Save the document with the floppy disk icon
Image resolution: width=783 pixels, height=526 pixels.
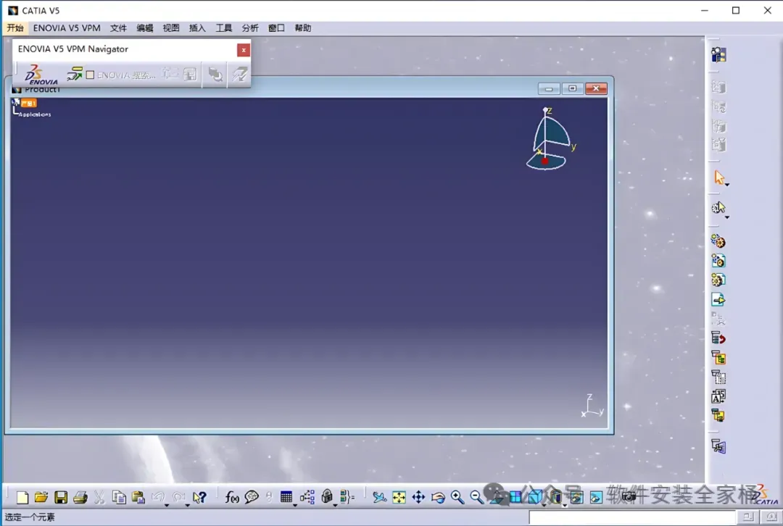click(x=61, y=497)
